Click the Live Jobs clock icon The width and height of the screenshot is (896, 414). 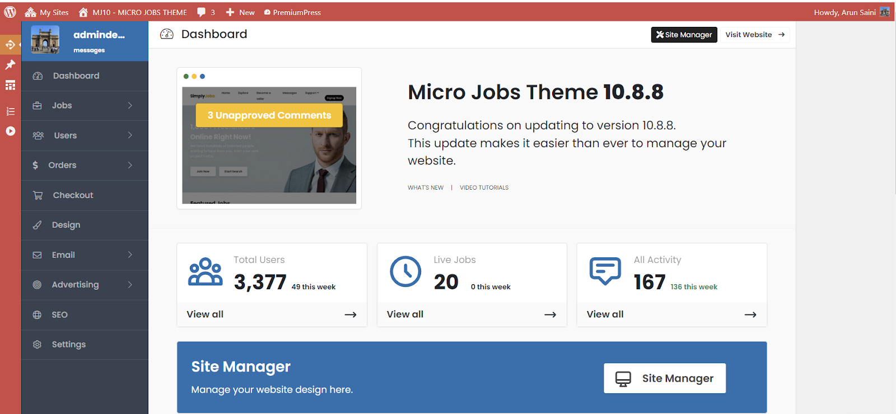[x=405, y=272]
